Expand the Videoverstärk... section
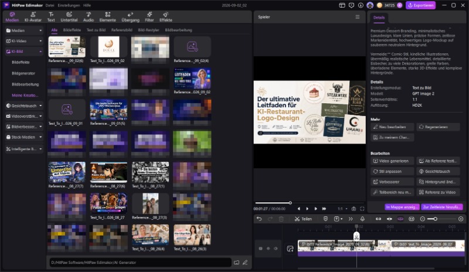The height and width of the screenshot is (272, 469). click(x=24, y=116)
